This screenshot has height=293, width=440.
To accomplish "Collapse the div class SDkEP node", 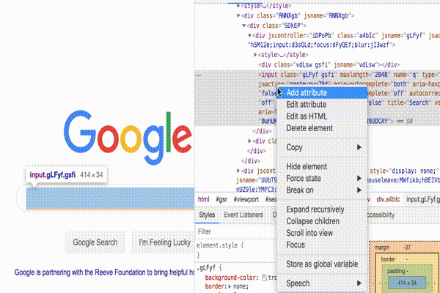I will [244, 26].
